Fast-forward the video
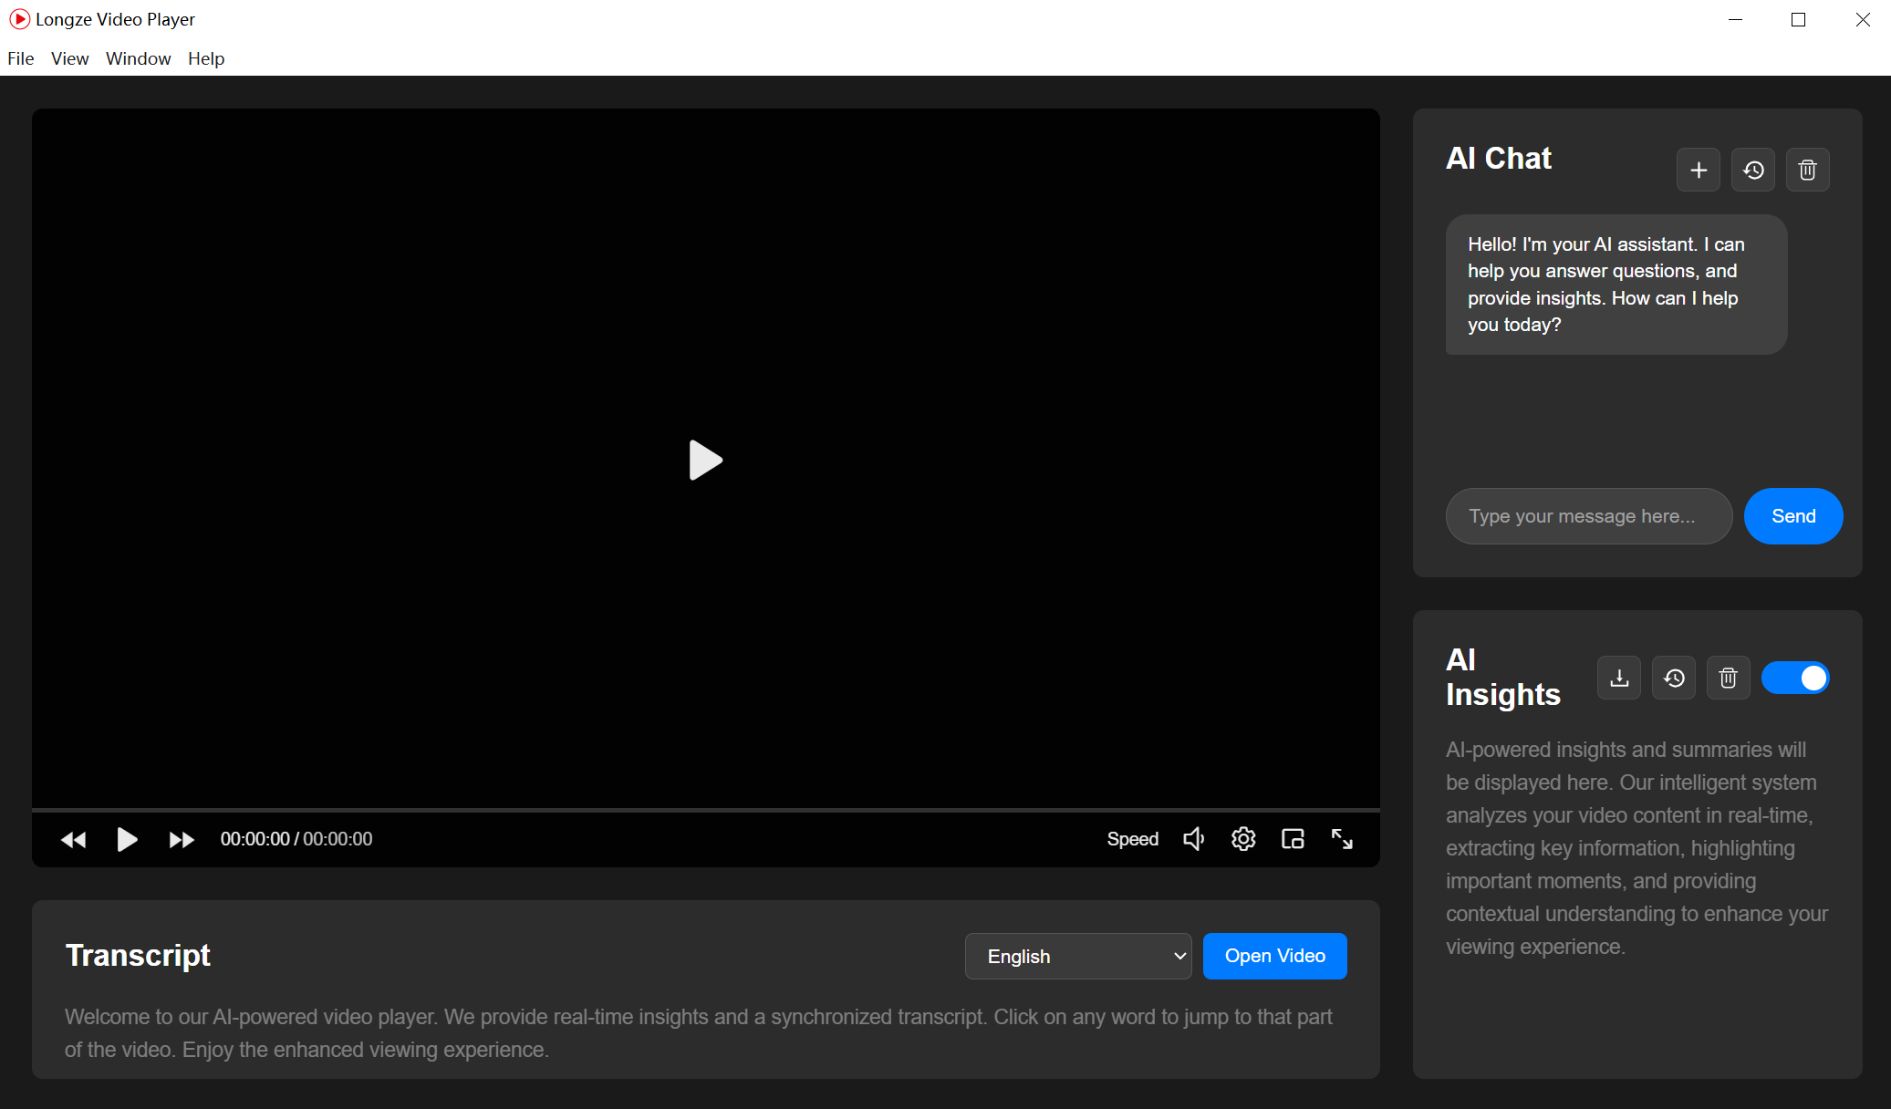Screen dimensions: 1891x1109 (181, 839)
